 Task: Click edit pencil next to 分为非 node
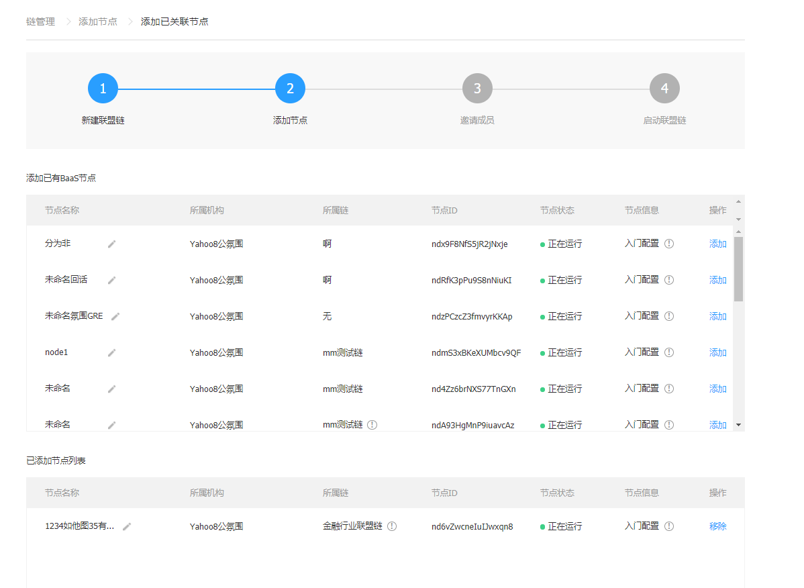(111, 244)
